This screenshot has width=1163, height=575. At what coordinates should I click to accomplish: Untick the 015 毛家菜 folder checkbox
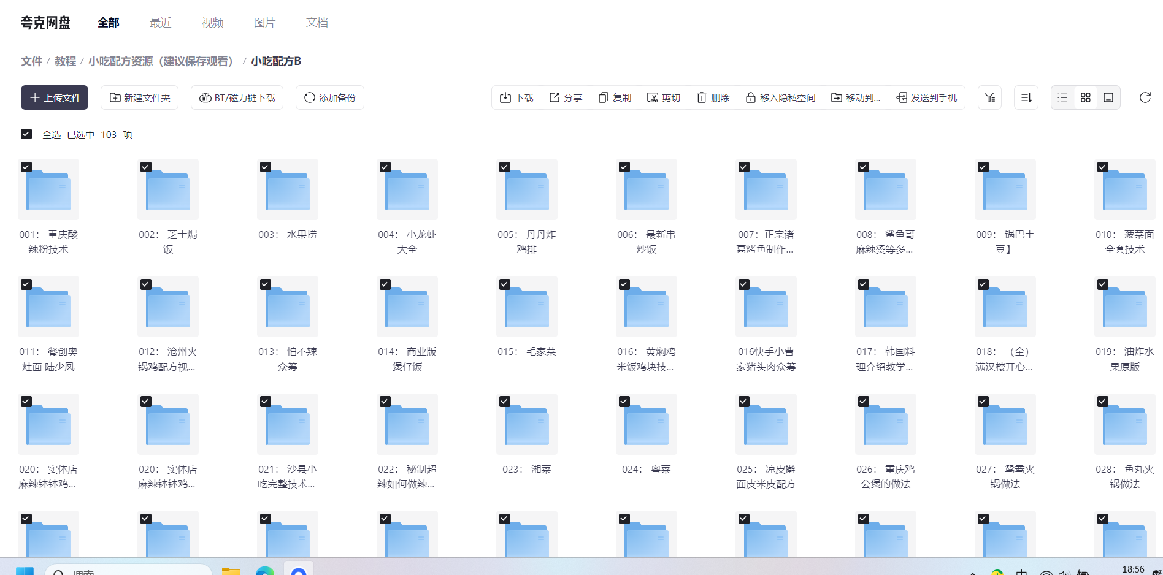(x=505, y=284)
